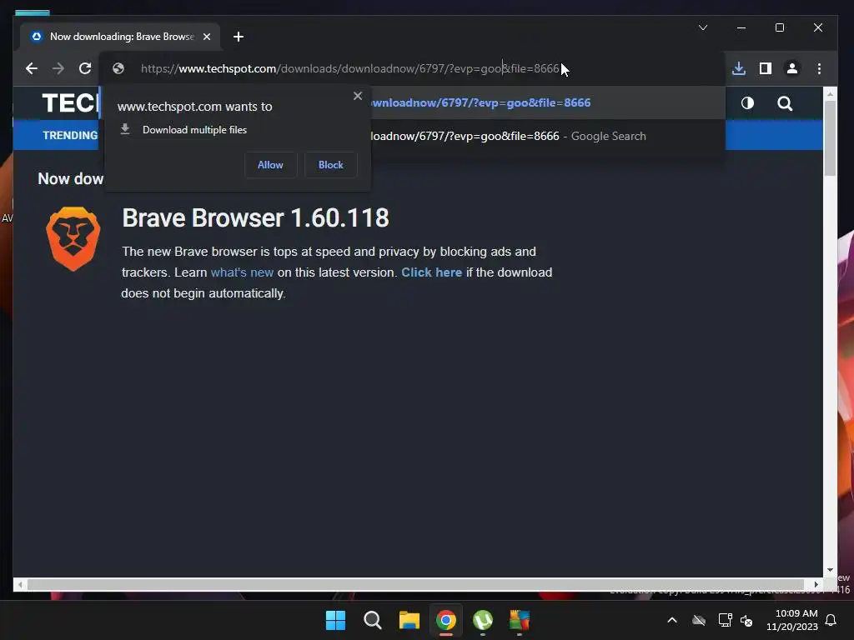Screen dimensions: 854x640
Task: Open Chrome's three-dot menu
Action: pyautogui.click(x=819, y=68)
